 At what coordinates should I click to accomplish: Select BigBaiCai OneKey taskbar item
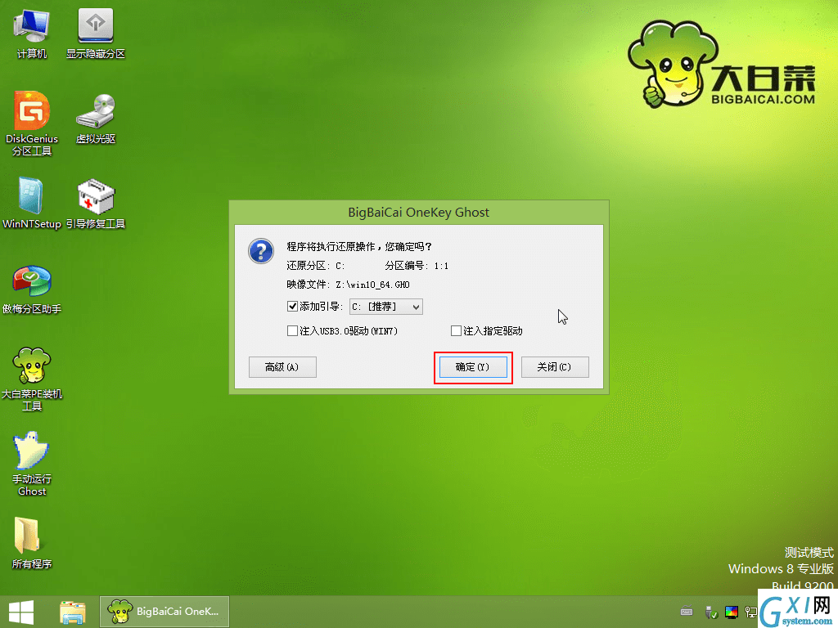[164, 612]
